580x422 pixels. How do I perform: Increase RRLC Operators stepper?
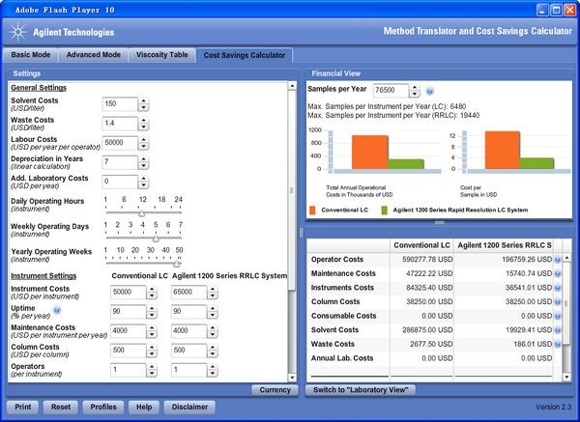[213, 367]
